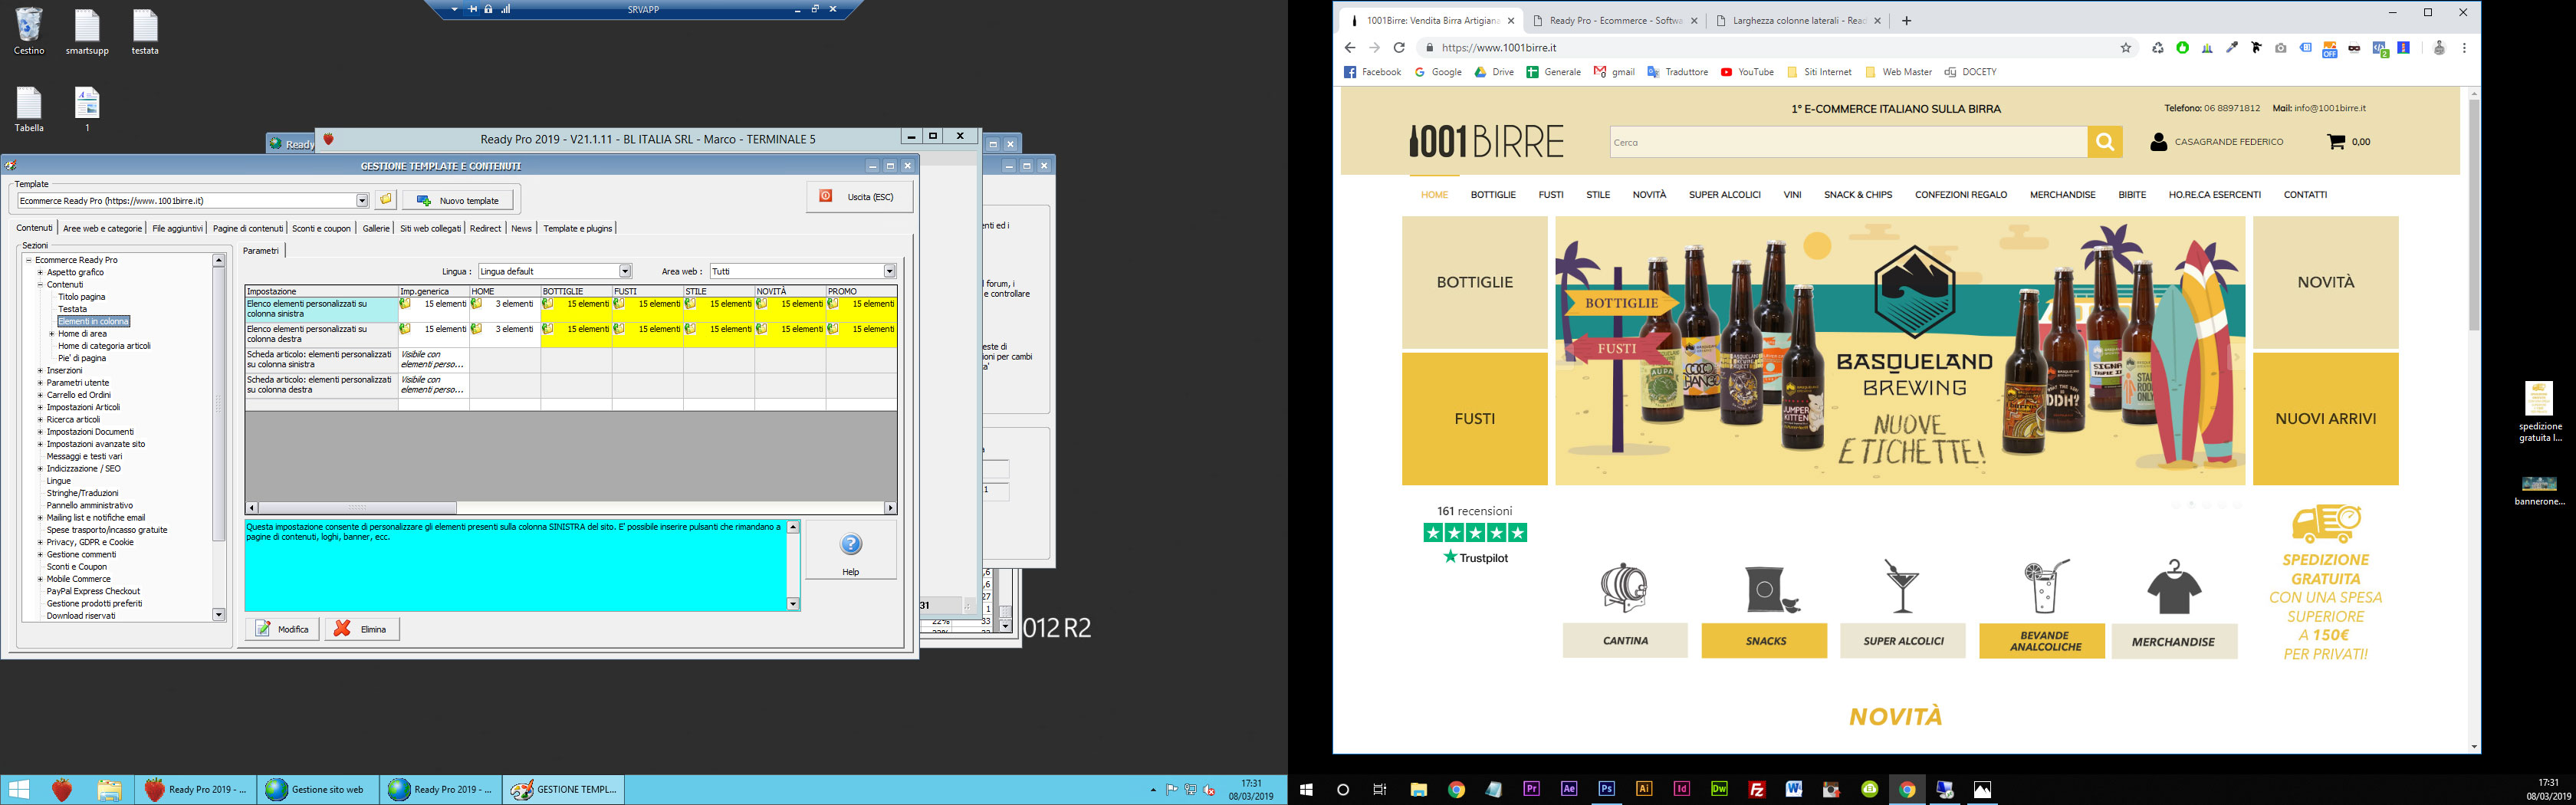This screenshot has height=805, width=2576.
Task: Open folder icon in BOTTIGLIE cell, colonna destra row
Action: (x=548, y=329)
